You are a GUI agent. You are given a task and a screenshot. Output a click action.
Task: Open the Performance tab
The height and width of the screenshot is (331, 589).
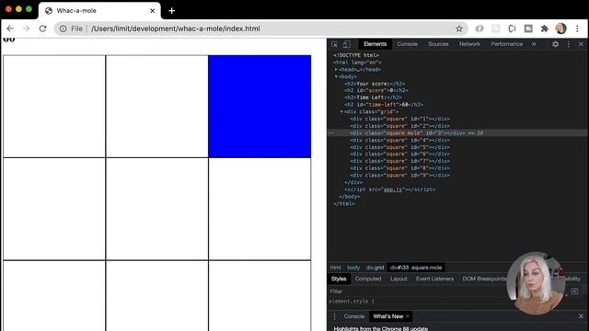coord(506,44)
